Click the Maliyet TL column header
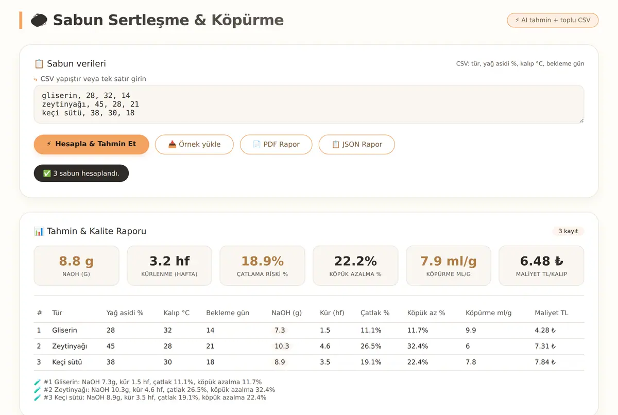The height and width of the screenshot is (415, 618). coord(552,313)
